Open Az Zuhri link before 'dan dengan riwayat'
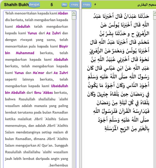 coord(53,33)
